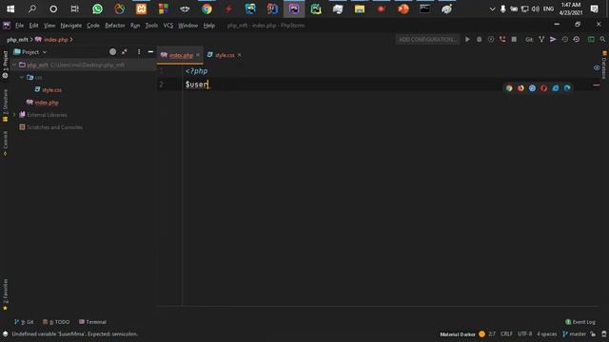Switch to the style.css editor tab
The image size is (609, 342).
tap(225, 55)
